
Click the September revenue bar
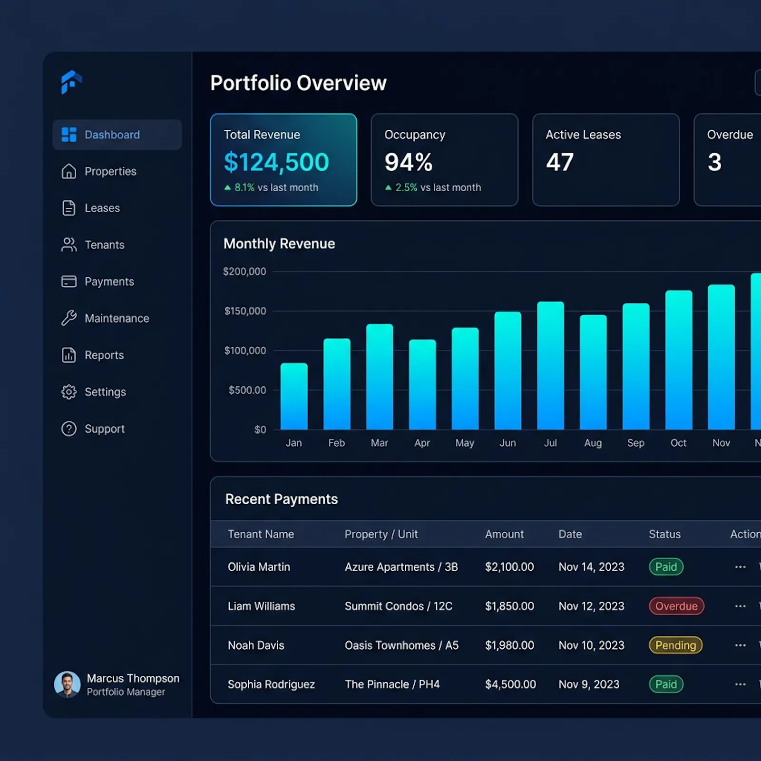click(636, 366)
